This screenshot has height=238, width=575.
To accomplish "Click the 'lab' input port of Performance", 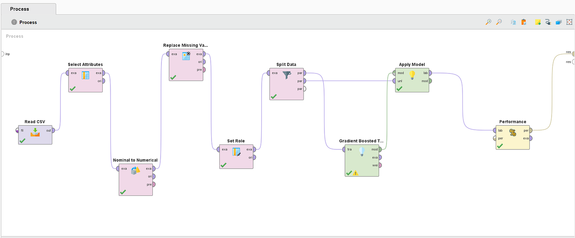I will pyautogui.click(x=495, y=130).
